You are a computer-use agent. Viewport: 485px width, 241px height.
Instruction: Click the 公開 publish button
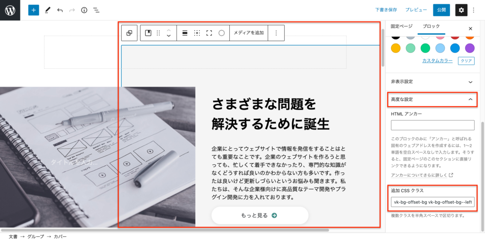[441, 10]
